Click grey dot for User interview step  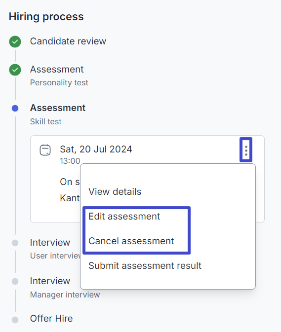15,243
